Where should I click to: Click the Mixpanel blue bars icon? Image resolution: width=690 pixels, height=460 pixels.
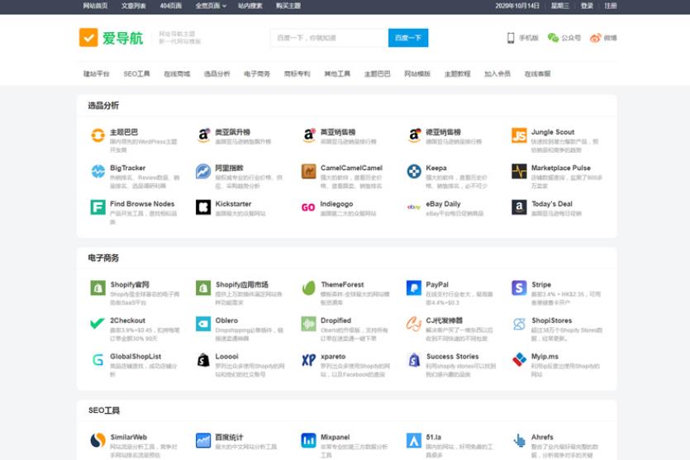point(308,440)
